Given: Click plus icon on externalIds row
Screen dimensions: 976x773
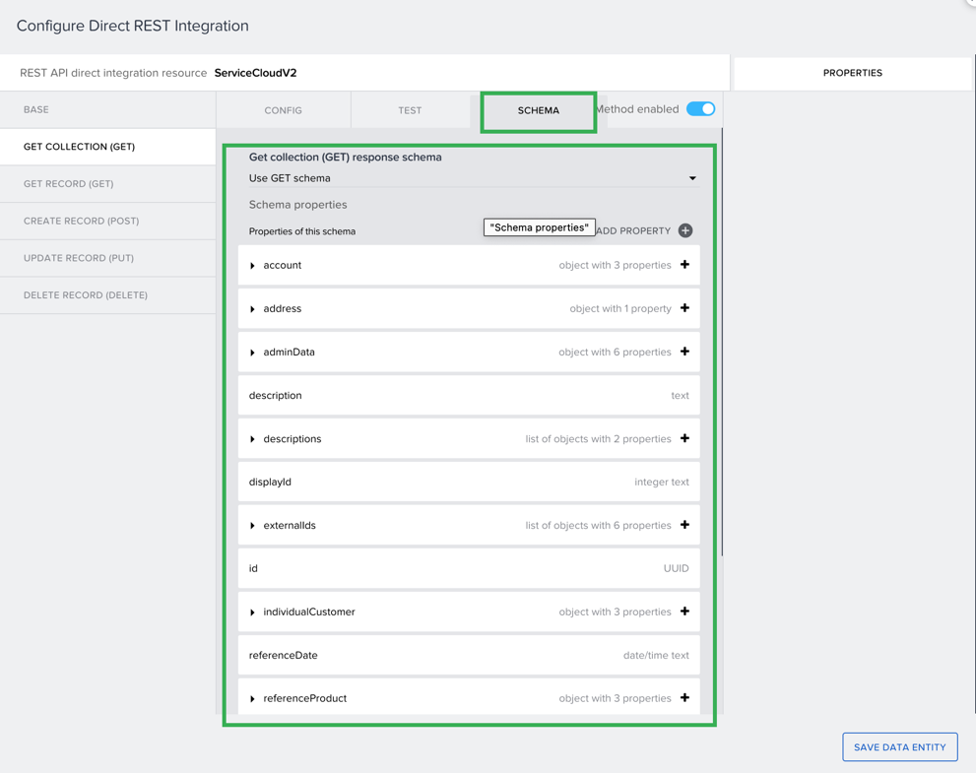Looking at the screenshot, I should [684, 525].
